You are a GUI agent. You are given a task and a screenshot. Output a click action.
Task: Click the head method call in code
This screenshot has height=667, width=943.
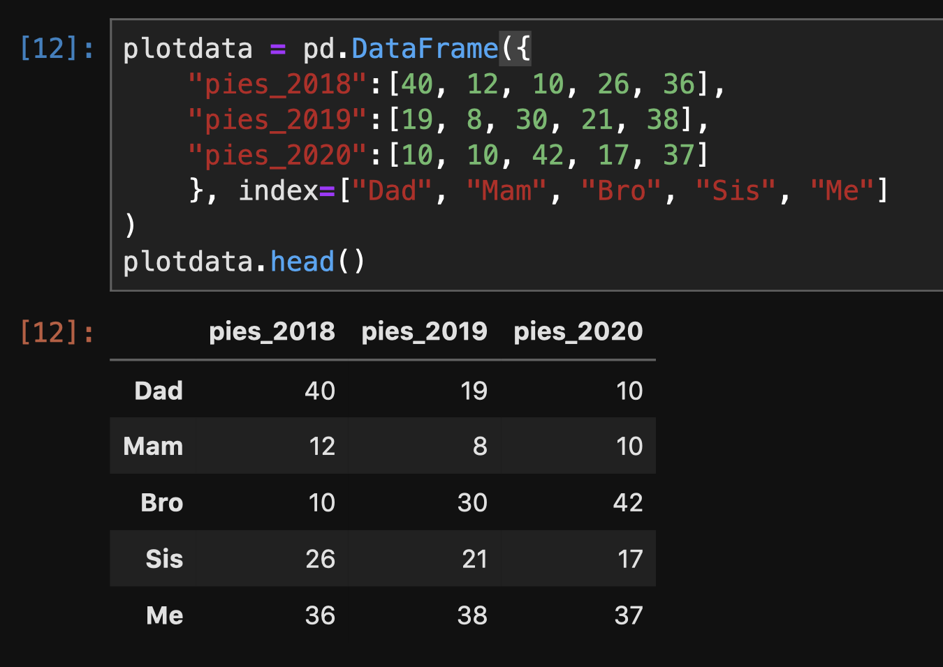[302, 262]
